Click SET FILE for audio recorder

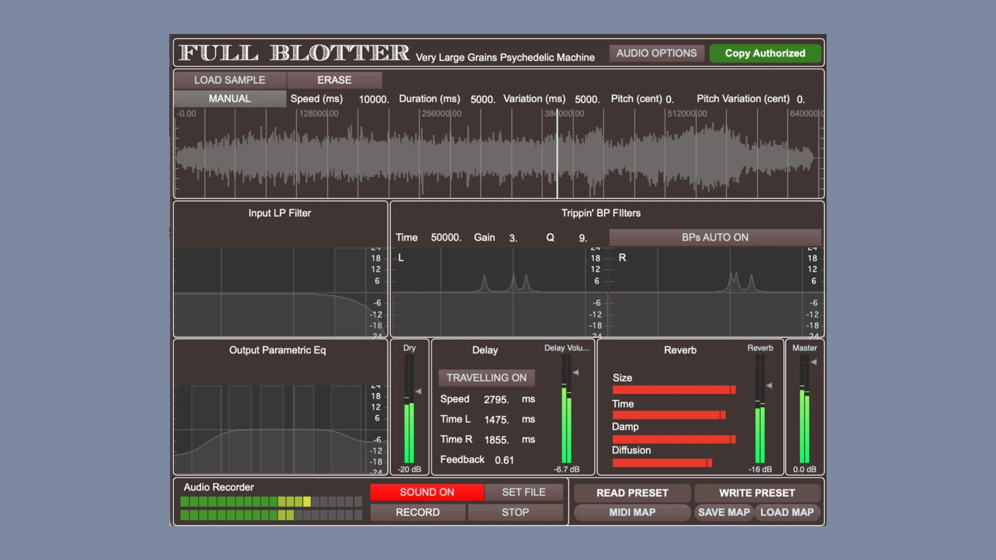tap(523, 492)
